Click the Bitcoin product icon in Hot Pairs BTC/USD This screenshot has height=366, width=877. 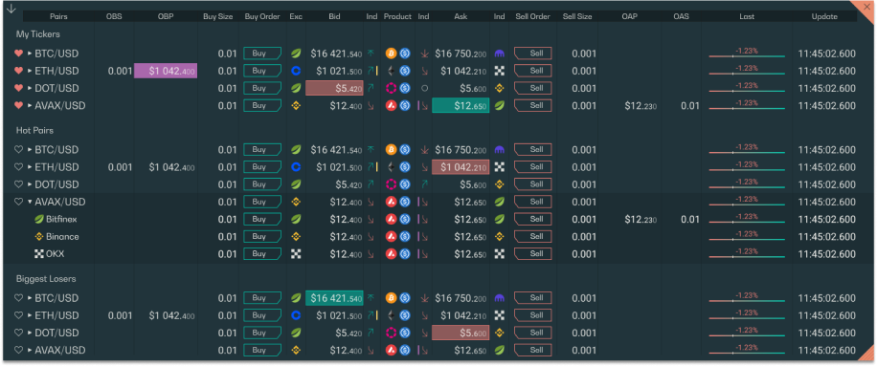391,150
